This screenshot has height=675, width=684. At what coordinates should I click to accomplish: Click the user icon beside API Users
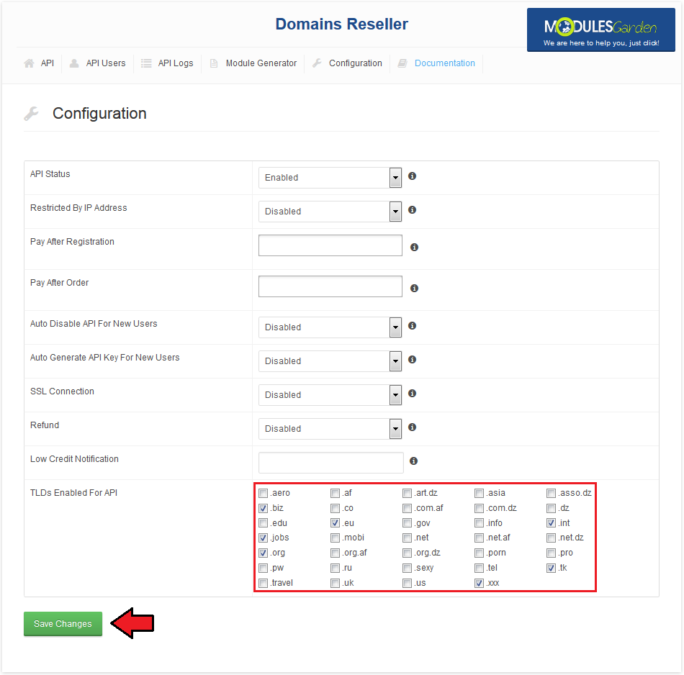click(x=75, y=63)
